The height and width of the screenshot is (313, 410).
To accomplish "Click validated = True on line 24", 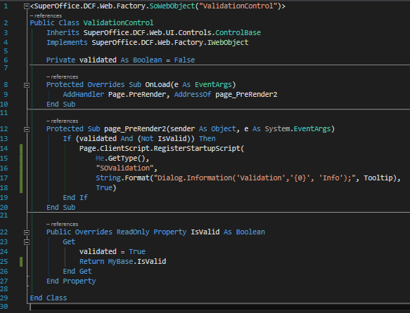I will 113,252.
